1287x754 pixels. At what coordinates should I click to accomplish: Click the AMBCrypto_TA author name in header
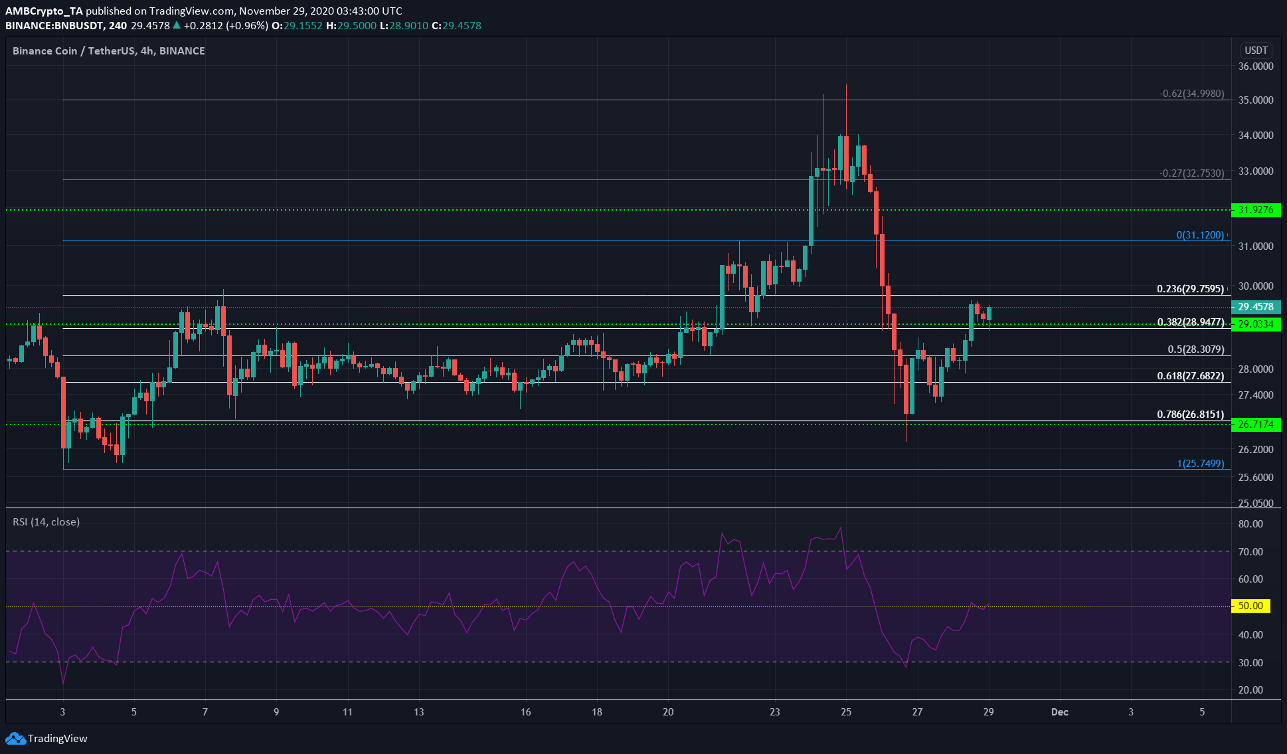(x=44, y=11)
